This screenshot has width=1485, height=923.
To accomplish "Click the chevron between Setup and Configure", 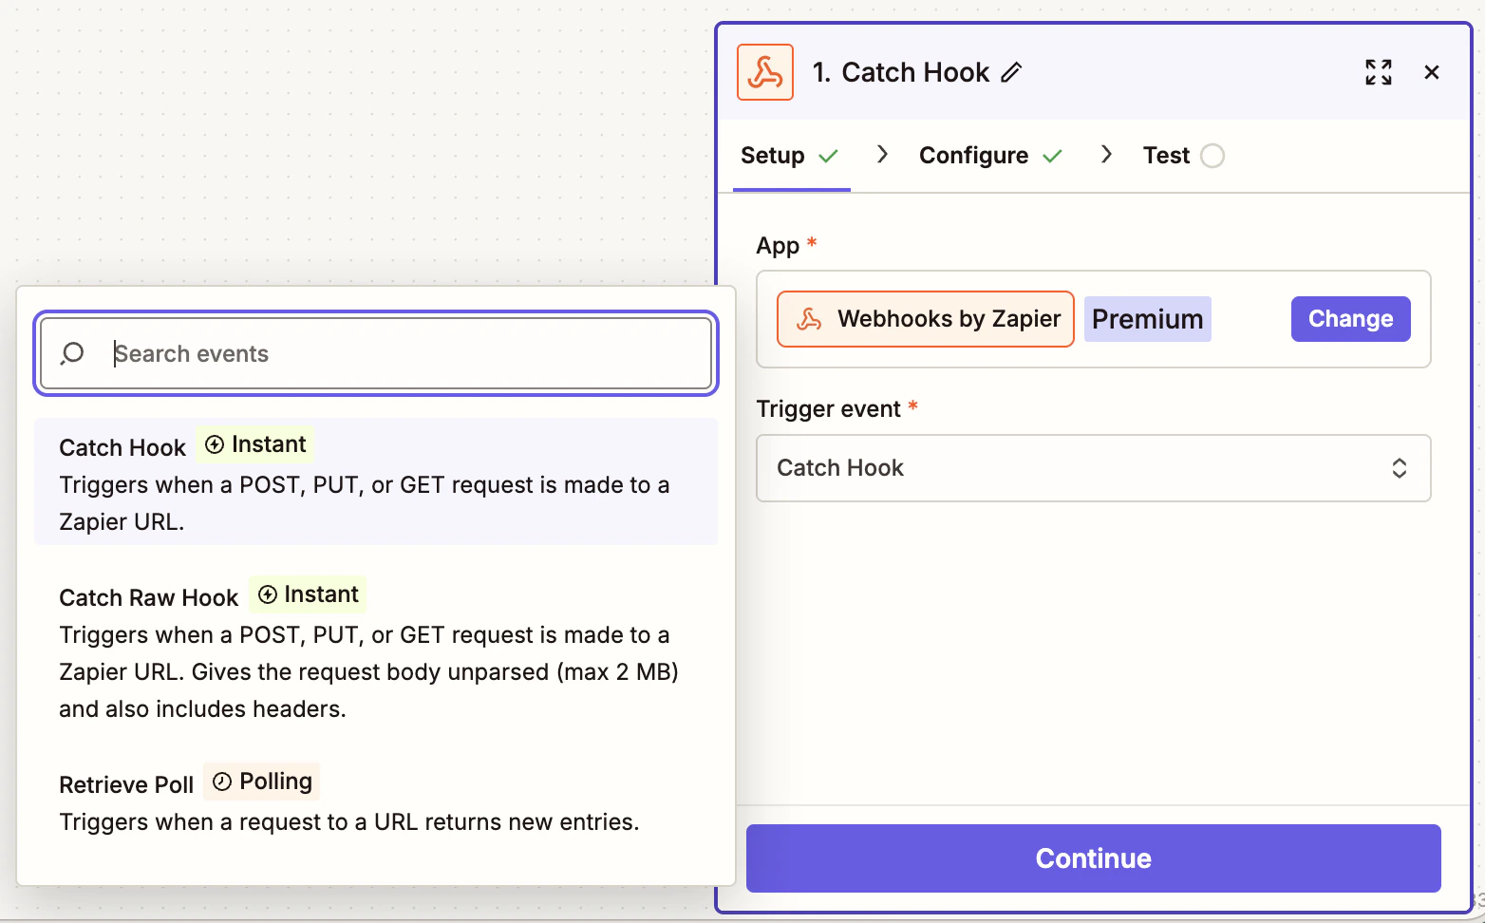I will (x=883, y=154).
